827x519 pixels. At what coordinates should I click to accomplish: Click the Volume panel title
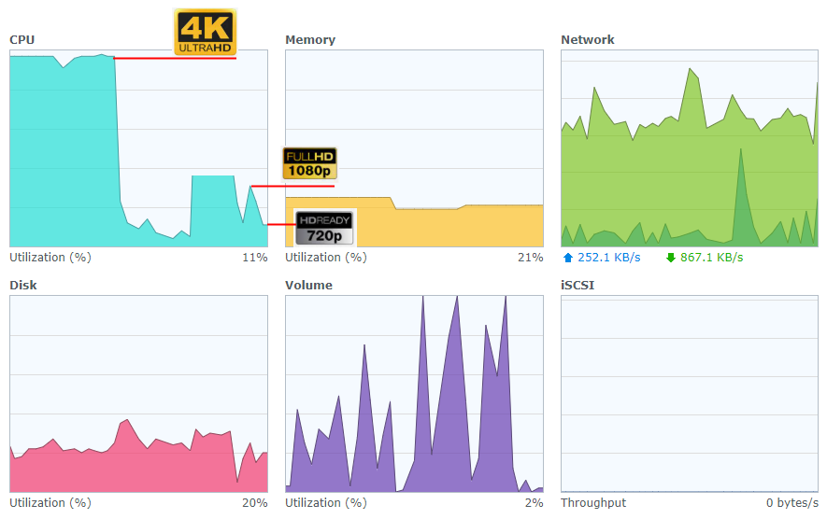pos(308,285)
